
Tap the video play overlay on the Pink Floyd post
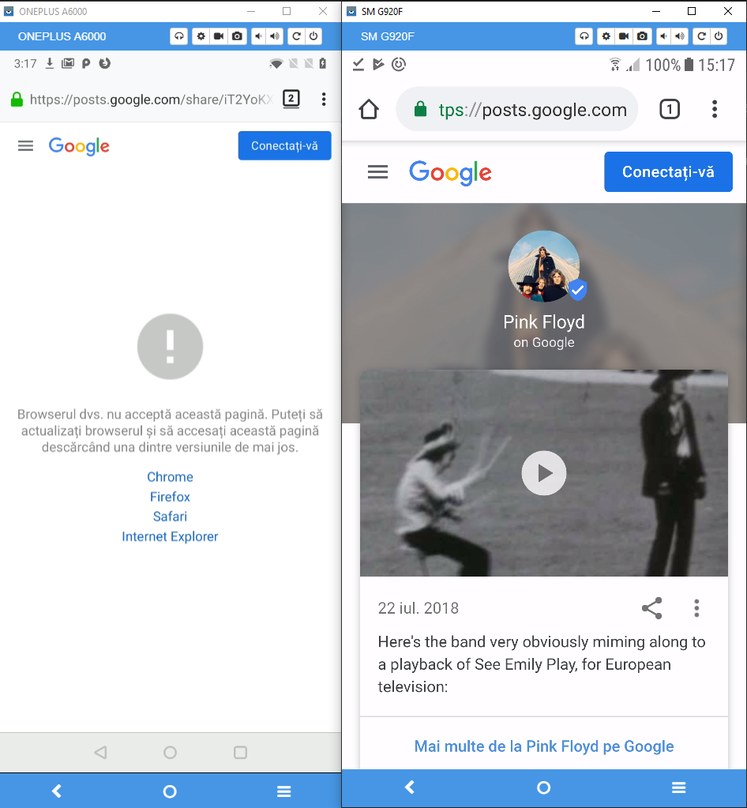coord(543,473)
